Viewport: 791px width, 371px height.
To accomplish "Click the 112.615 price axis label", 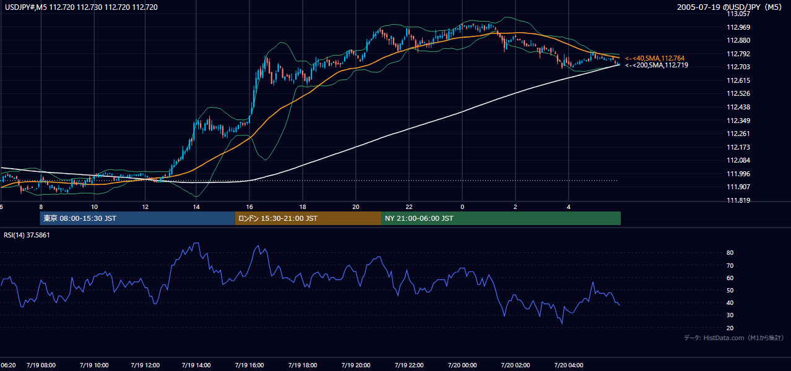I will 738,80.
